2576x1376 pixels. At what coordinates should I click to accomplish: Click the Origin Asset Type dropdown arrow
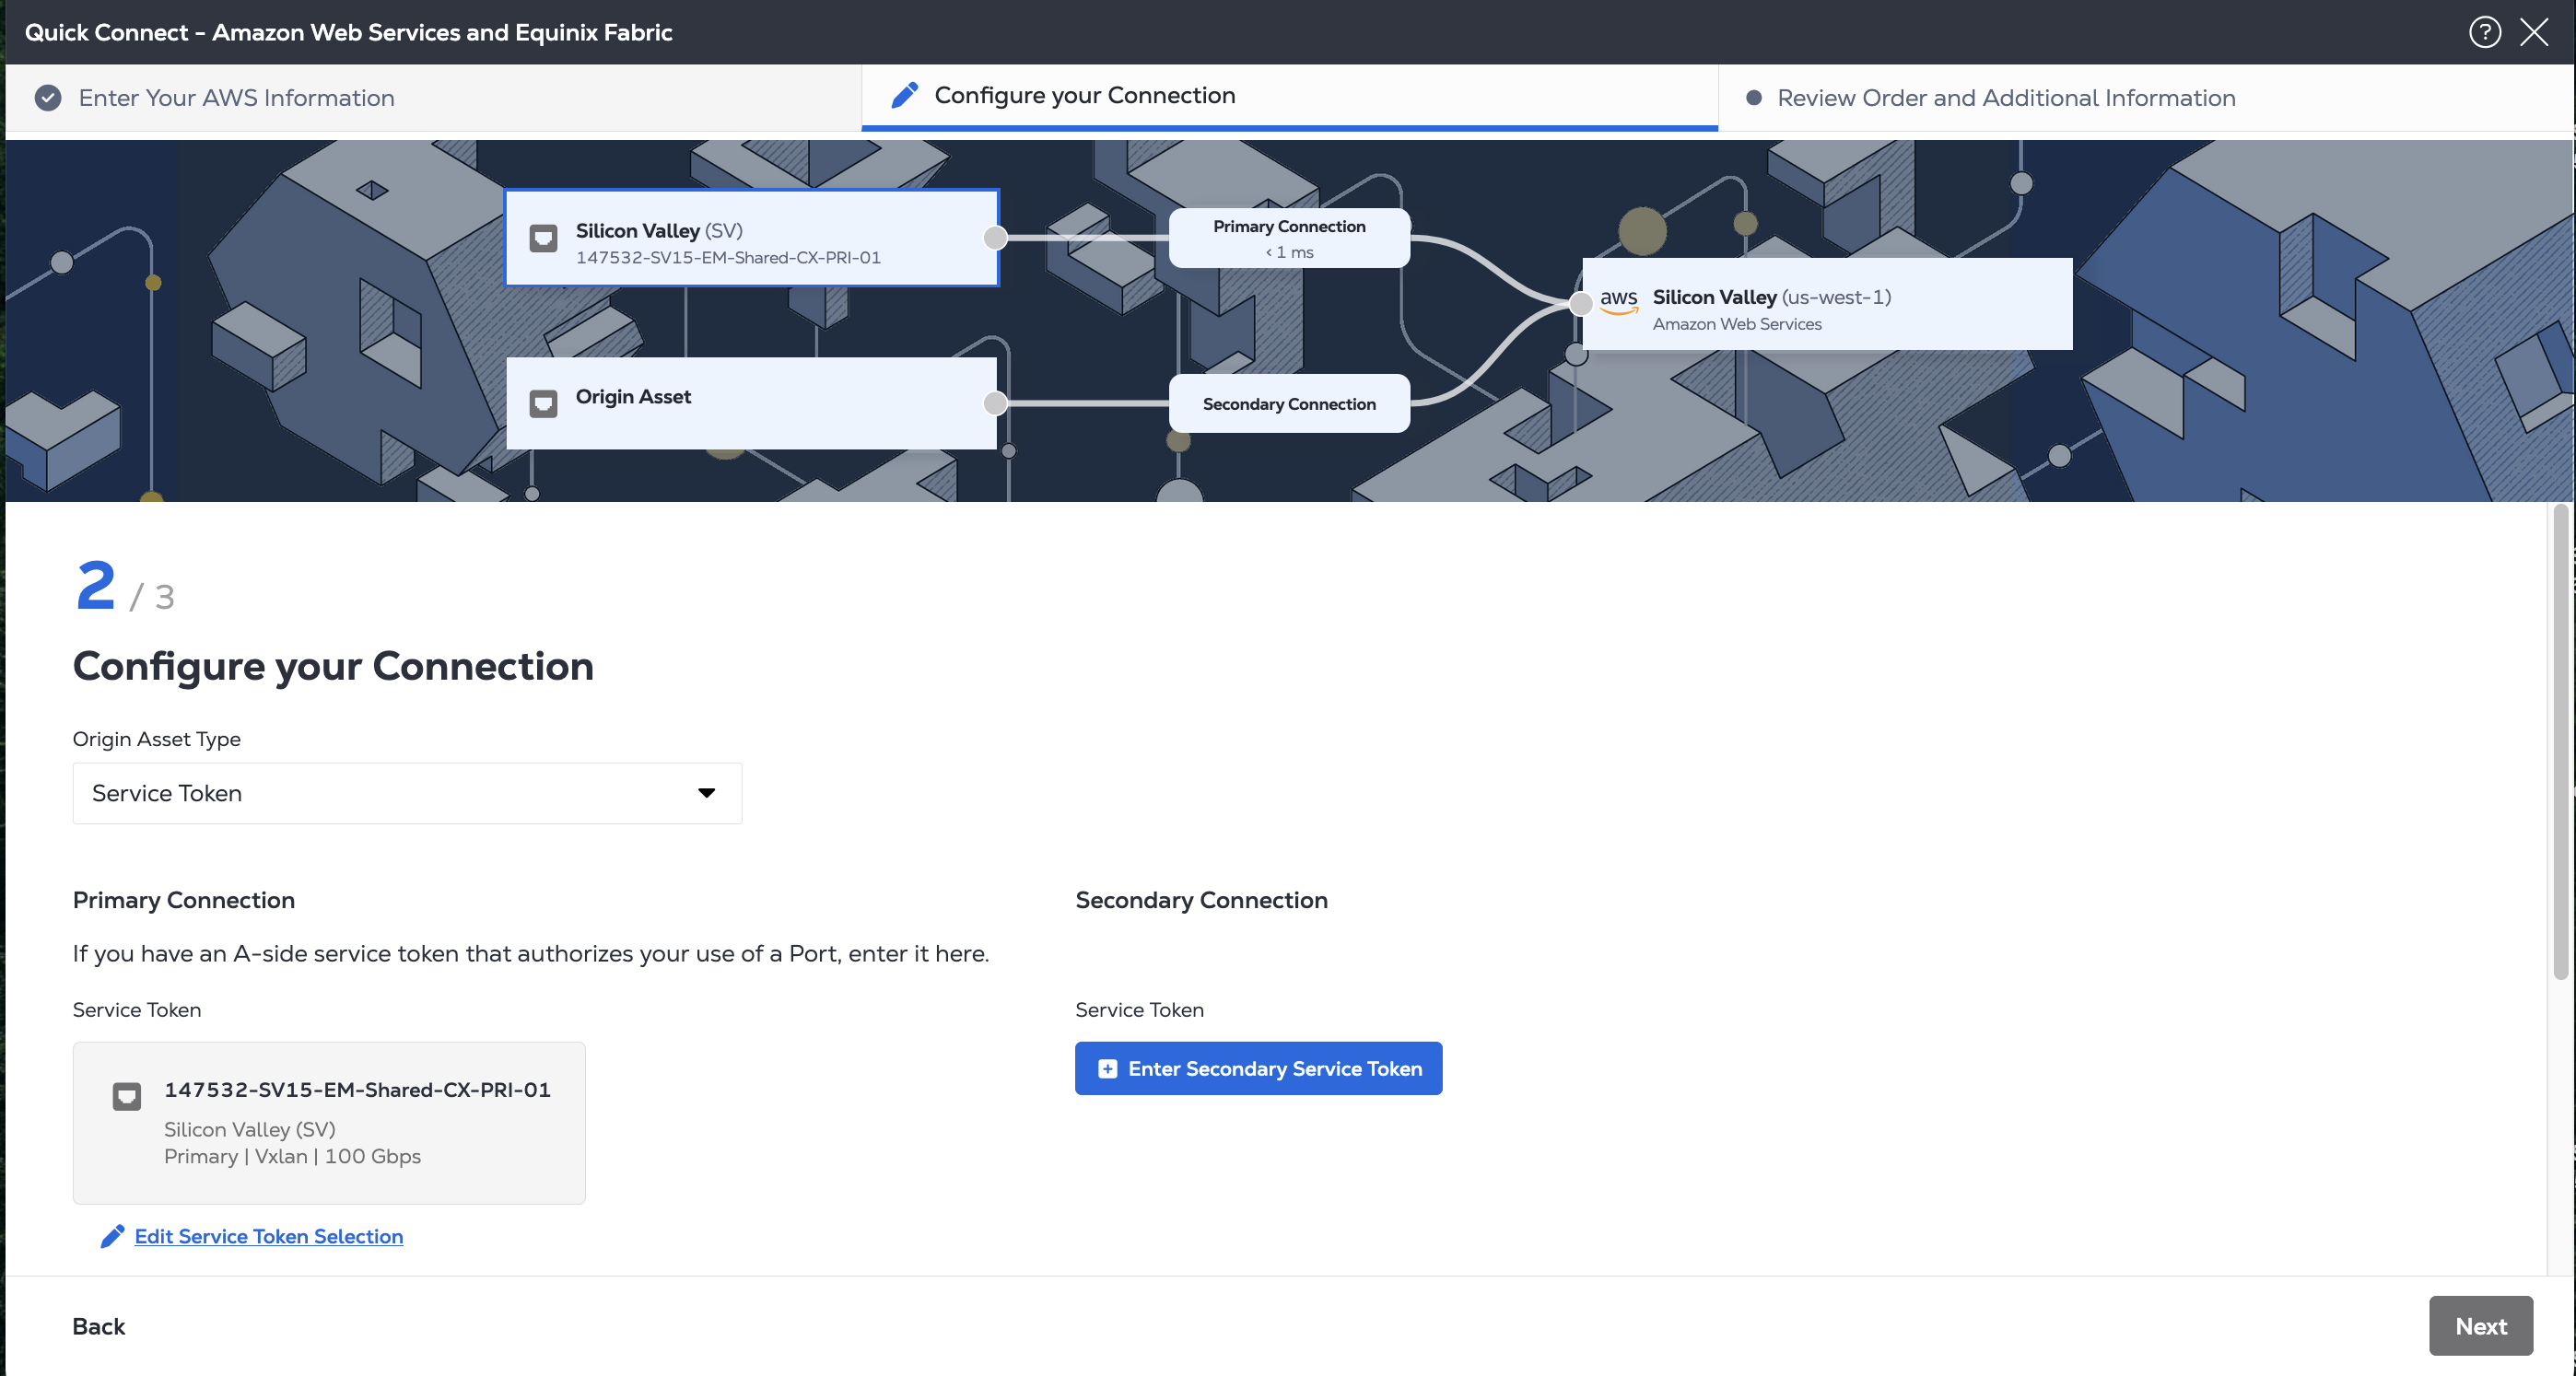tap(707, 793)
